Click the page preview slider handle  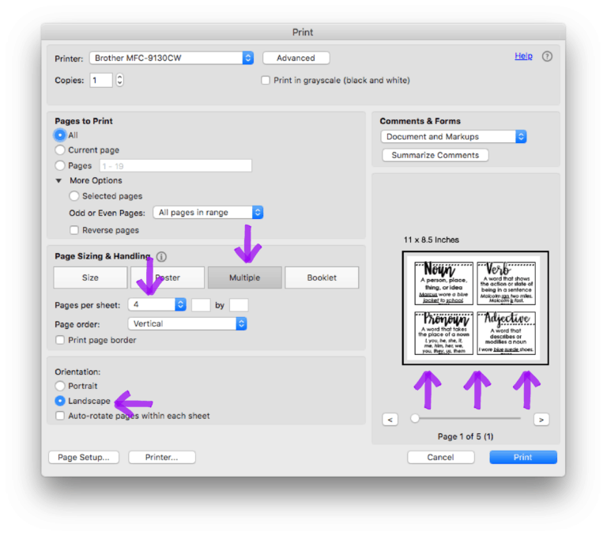(415, 418)
